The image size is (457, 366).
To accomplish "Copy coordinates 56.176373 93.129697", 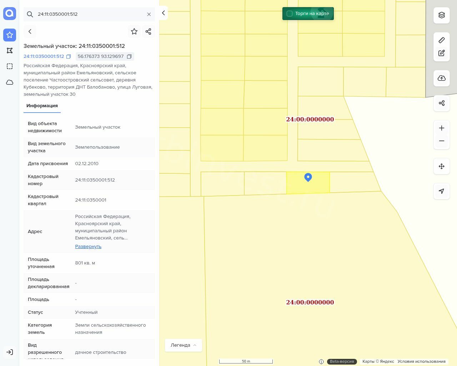I will pos(129,56).
